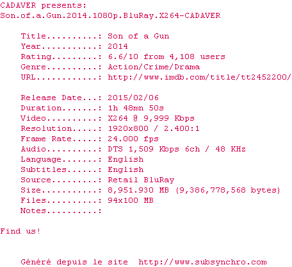This screenshot has width=292, height=267.
Task: Click the Frame Rate value 24.000 fps
Action: [x=133, y=139]
